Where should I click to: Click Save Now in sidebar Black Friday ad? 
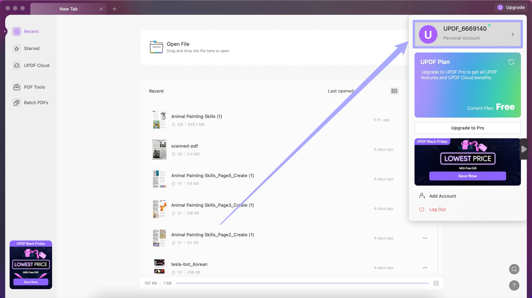(31, 282)
